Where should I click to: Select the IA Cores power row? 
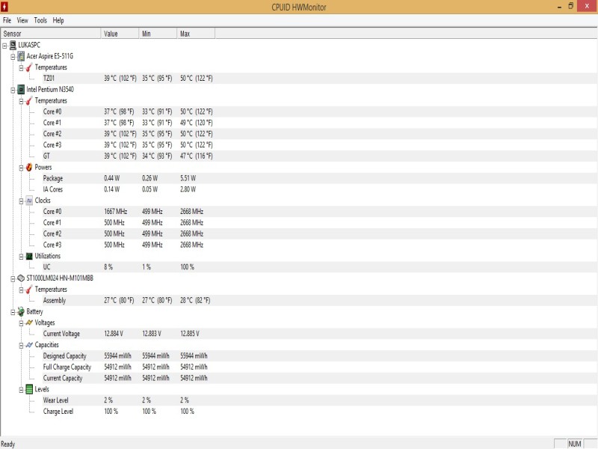coord(319,189)
